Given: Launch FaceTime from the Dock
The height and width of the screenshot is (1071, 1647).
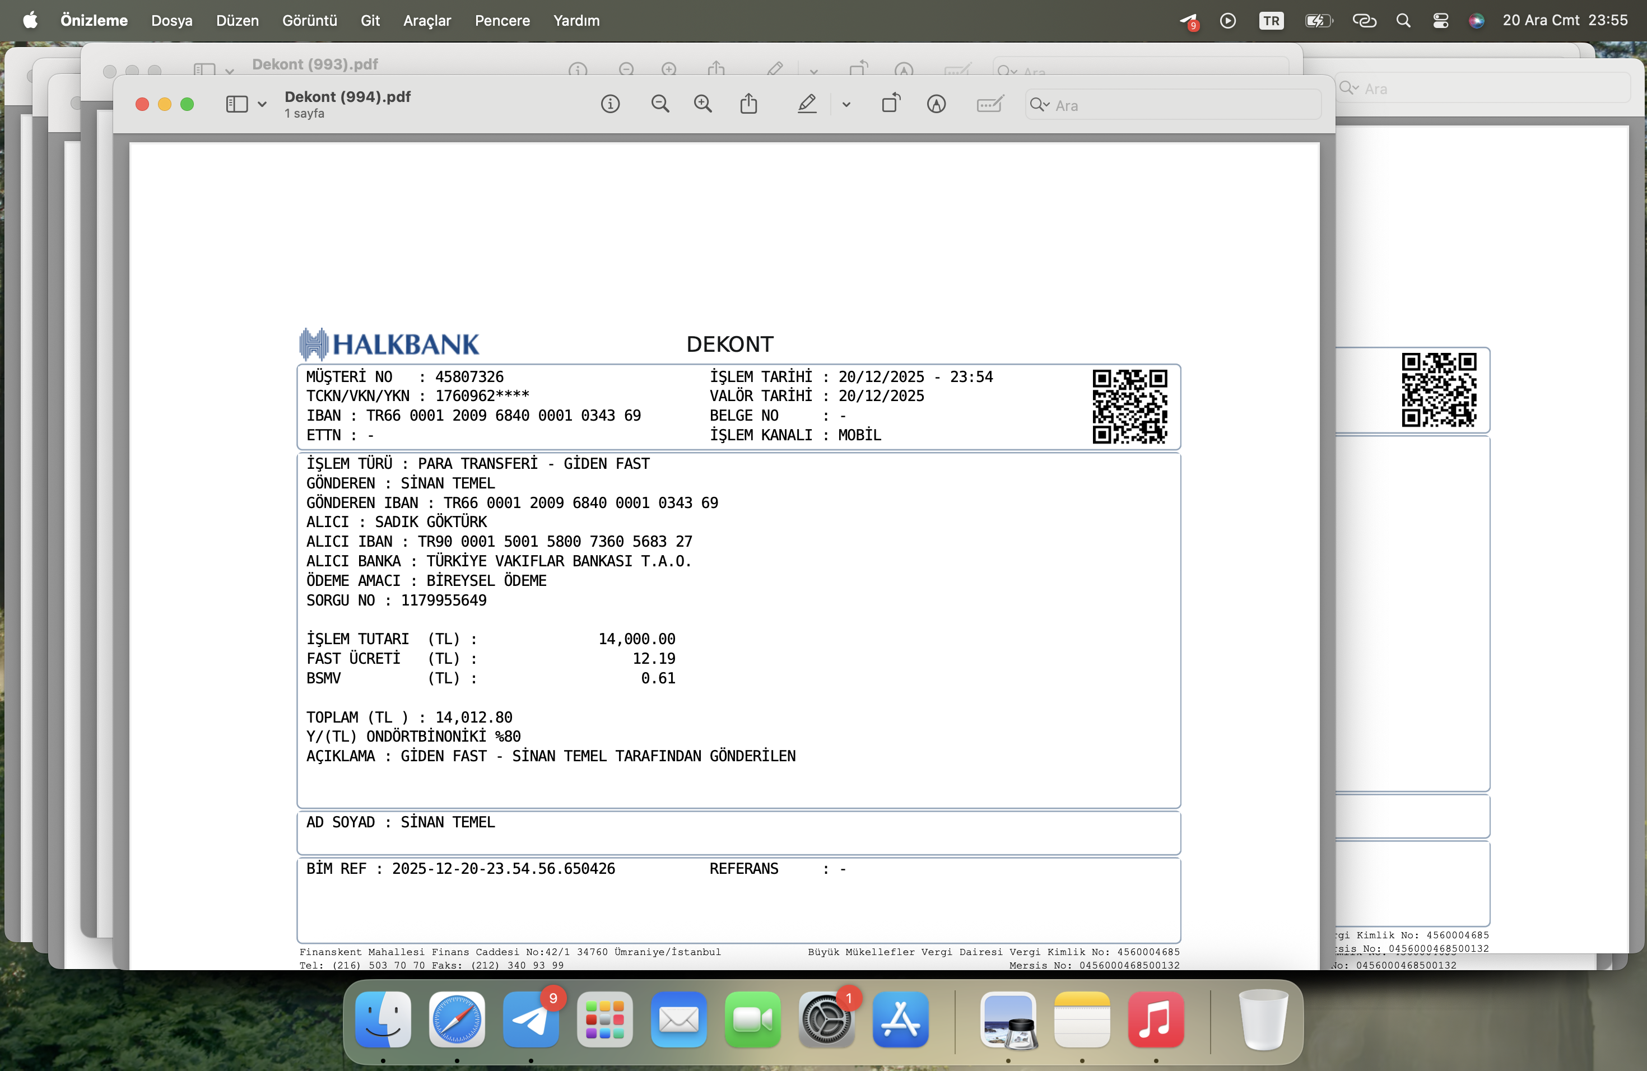Looking at the screenshot, I should [x=753, y=1019].
